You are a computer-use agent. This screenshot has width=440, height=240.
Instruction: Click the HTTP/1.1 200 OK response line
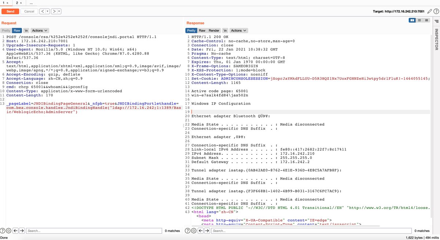pos(210,37)
